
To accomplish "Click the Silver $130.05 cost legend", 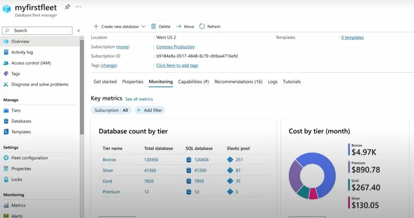I will [364, 203].
